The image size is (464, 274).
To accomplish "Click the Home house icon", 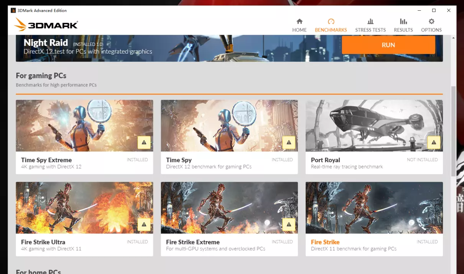I will (x=299, y=21).
